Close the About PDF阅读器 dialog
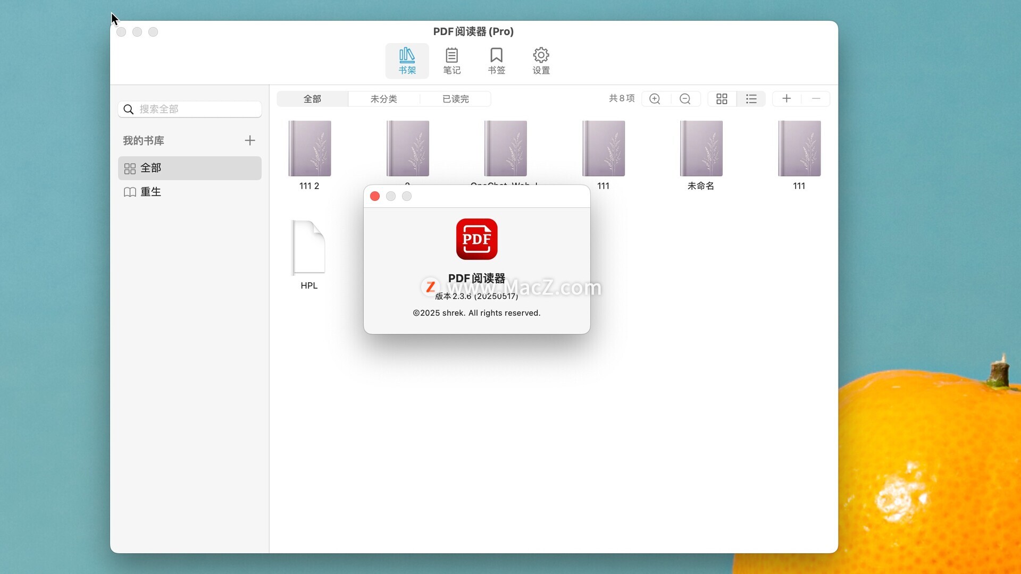 [x=375, y=196]
